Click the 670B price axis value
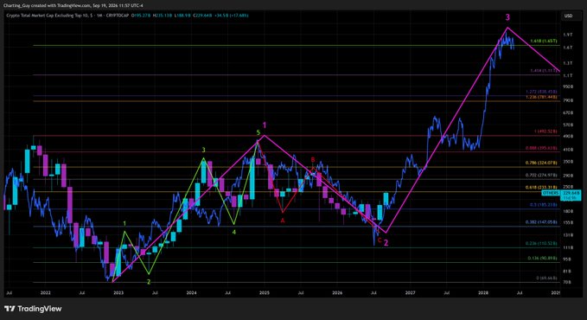 568,112
